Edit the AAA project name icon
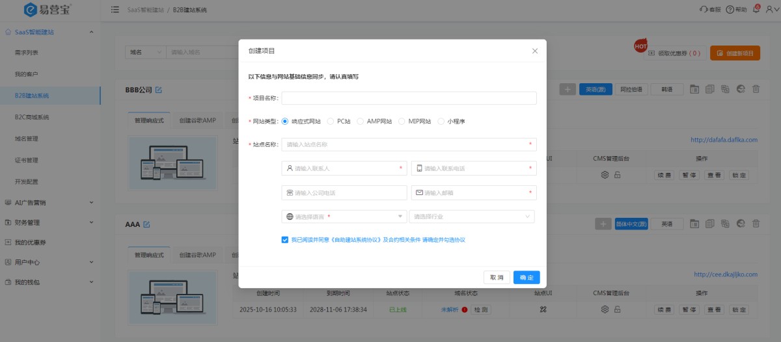This screenshot has width=781, height=342. tap(146, 224)
